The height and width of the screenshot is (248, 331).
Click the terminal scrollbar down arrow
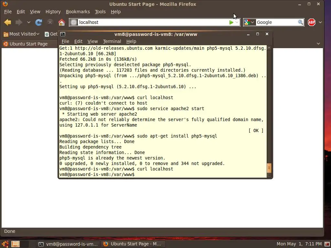pyautogui.click(x=269, y=175)
